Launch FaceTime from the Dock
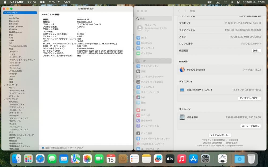The width and height of the screenshot is (268, 167). [x=99, y=159]
